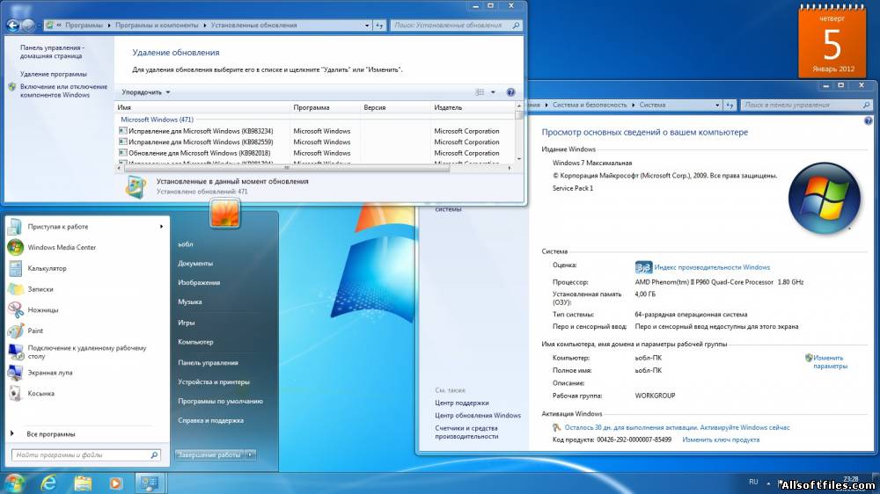This screenshot has width=880, height=494.
Task: Open Калькулятор in the Start menu
Action: click(47, 268)
